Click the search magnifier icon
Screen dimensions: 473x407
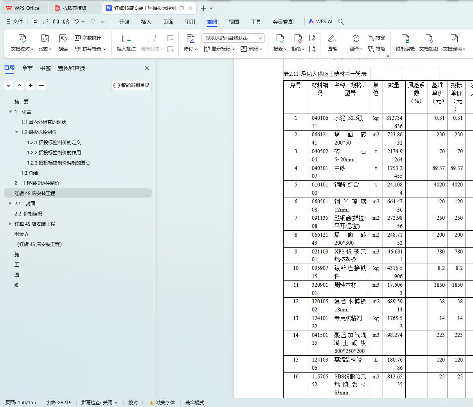[x=341, y=22]
